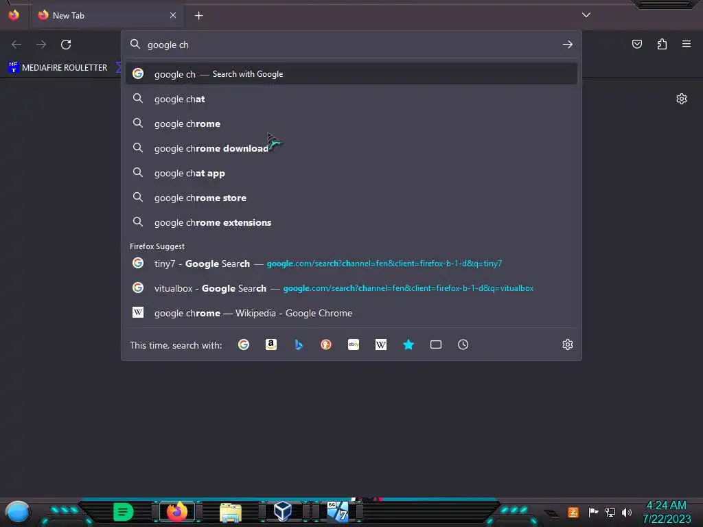This screenshot has width=703, height=527.
Task: Open the clock showing 4:24 AM
Action: pos(666,512)
